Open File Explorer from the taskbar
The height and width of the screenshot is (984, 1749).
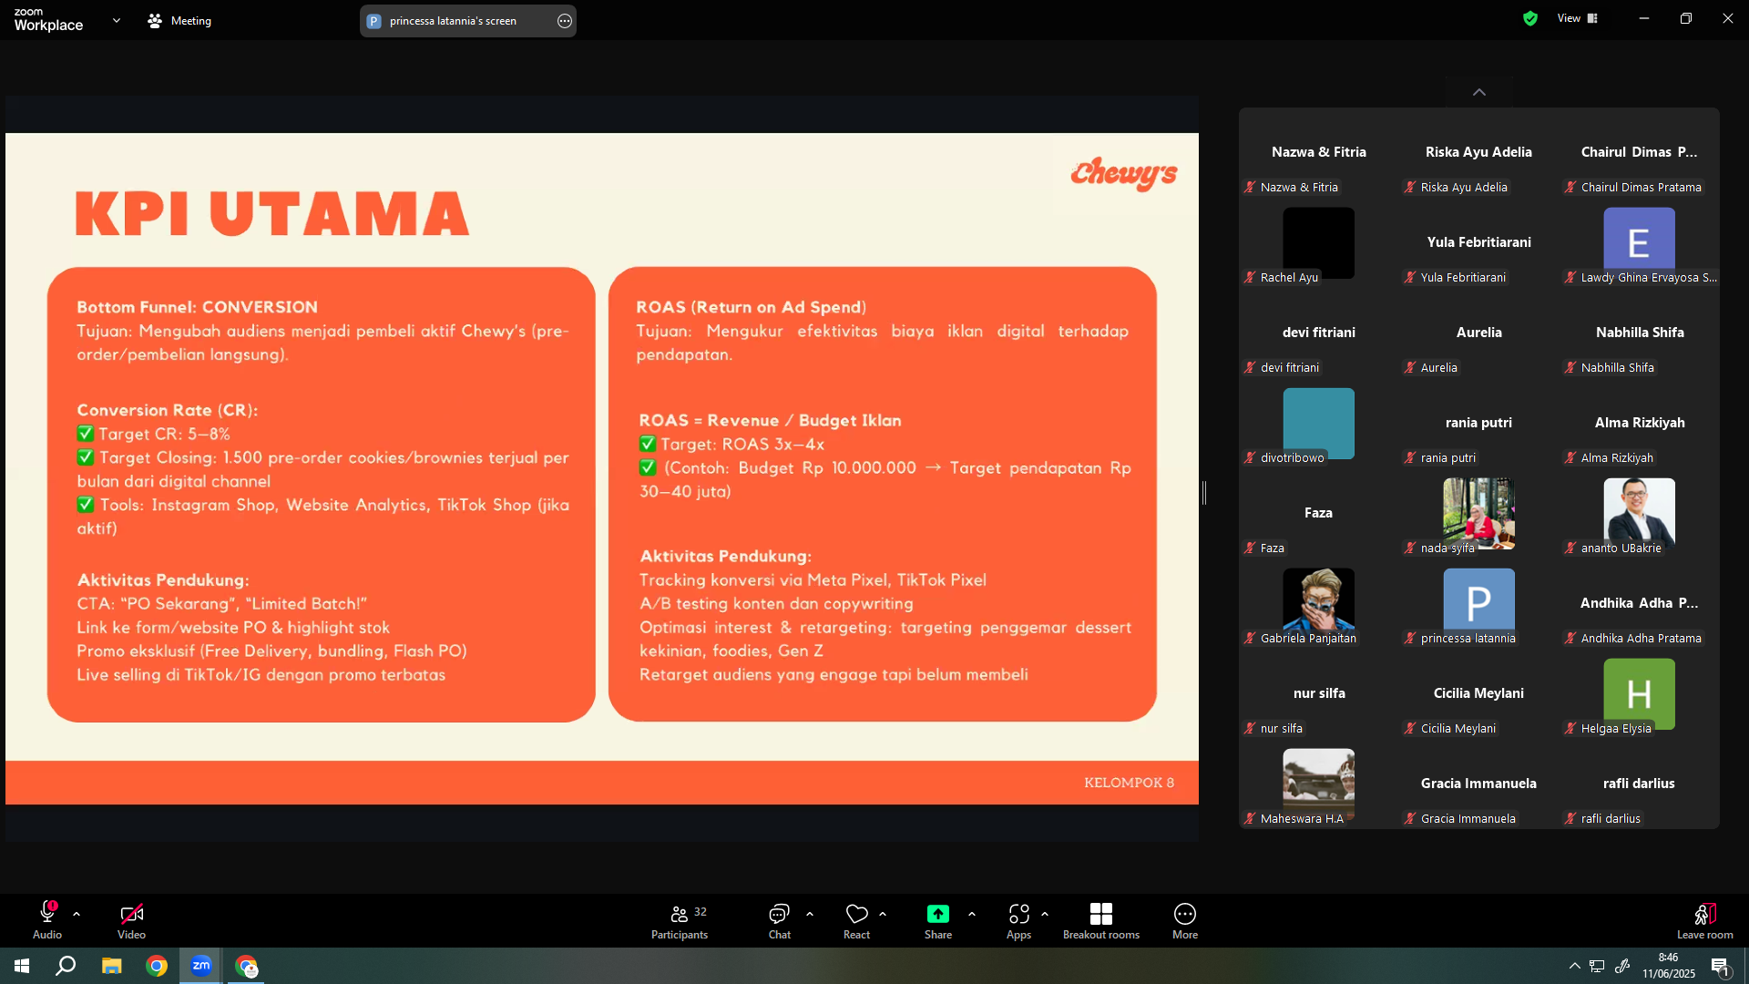111,966
